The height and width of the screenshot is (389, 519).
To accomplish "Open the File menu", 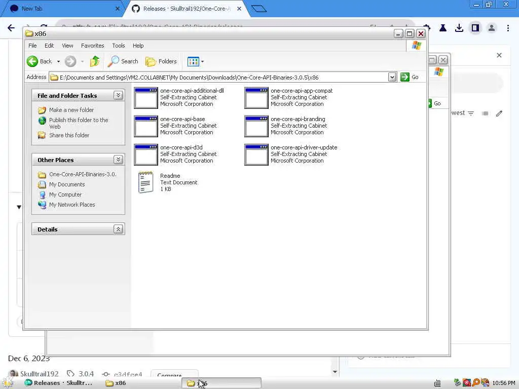I will click(32, 46).
